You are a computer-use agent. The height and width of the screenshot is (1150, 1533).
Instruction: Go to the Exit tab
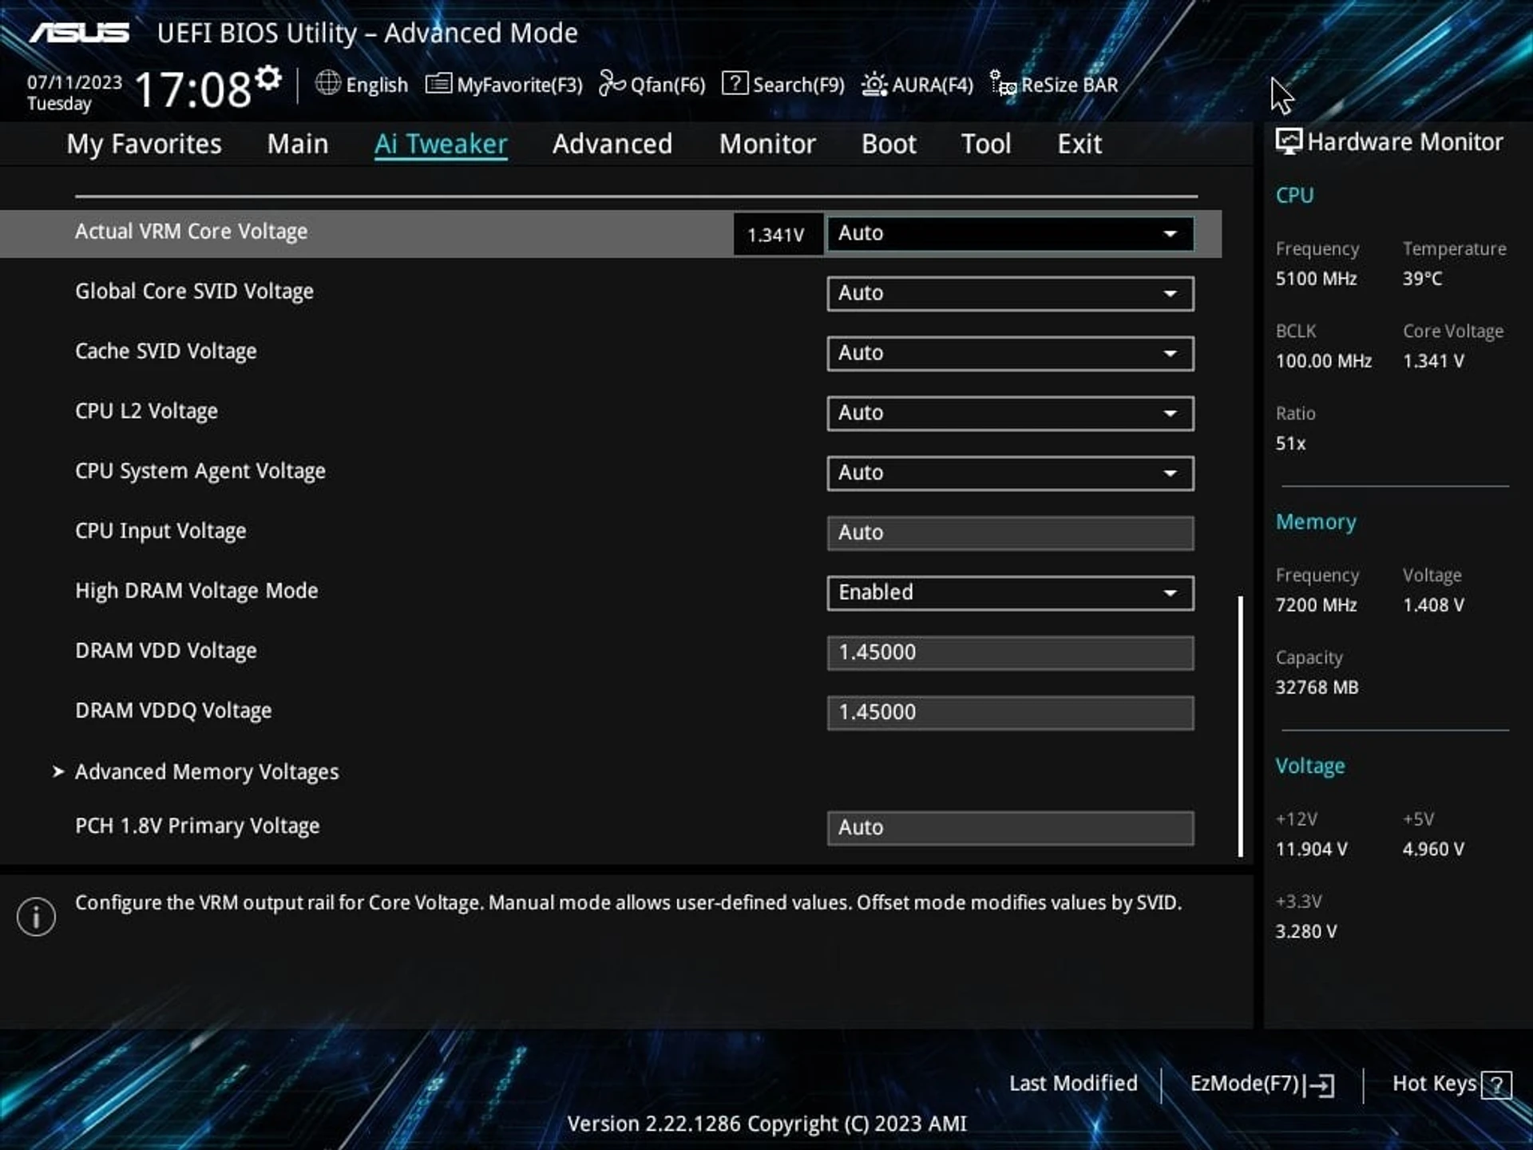(x=1079, y=144)
